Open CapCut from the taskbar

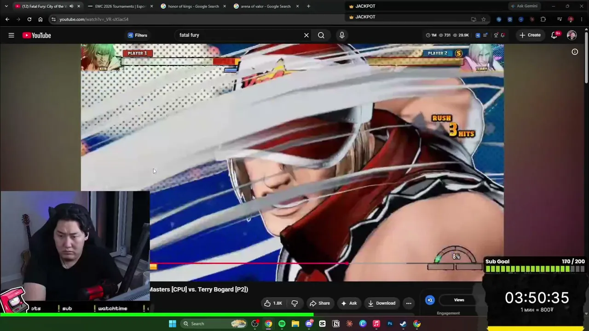tap(323, 324)
